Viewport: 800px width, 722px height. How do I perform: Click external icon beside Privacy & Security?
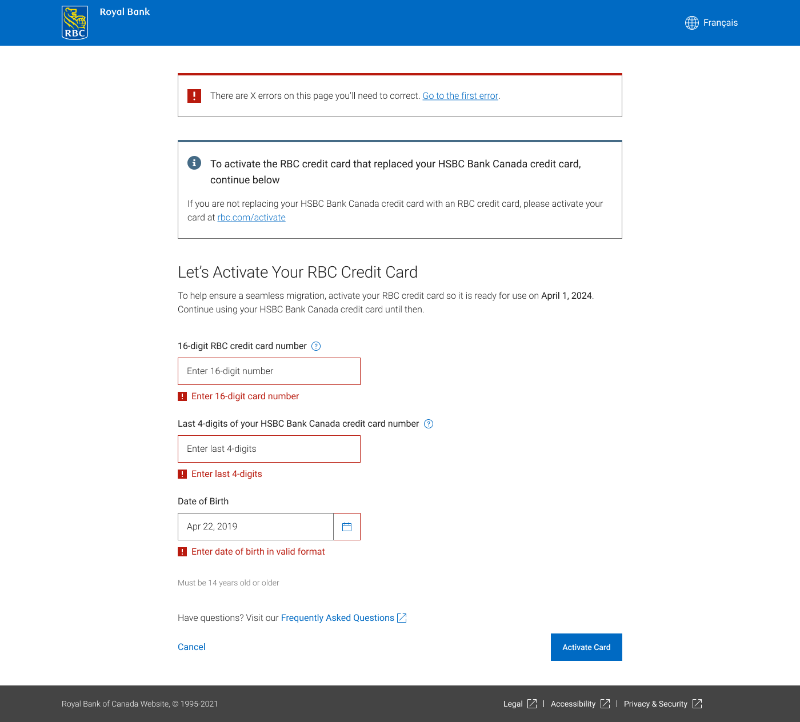(697, 704)
